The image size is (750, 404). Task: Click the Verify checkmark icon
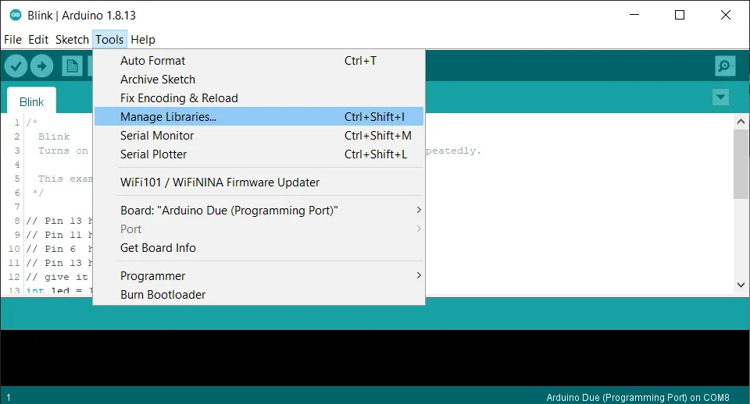tap(16, 66)
